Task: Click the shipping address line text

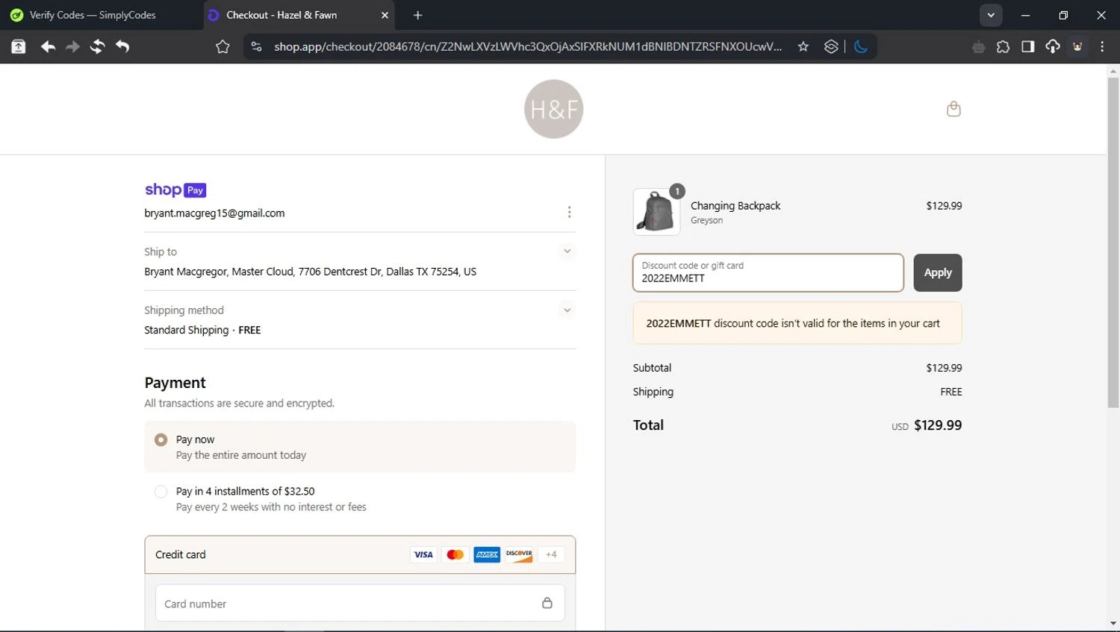Action: [x=310, y=272]
